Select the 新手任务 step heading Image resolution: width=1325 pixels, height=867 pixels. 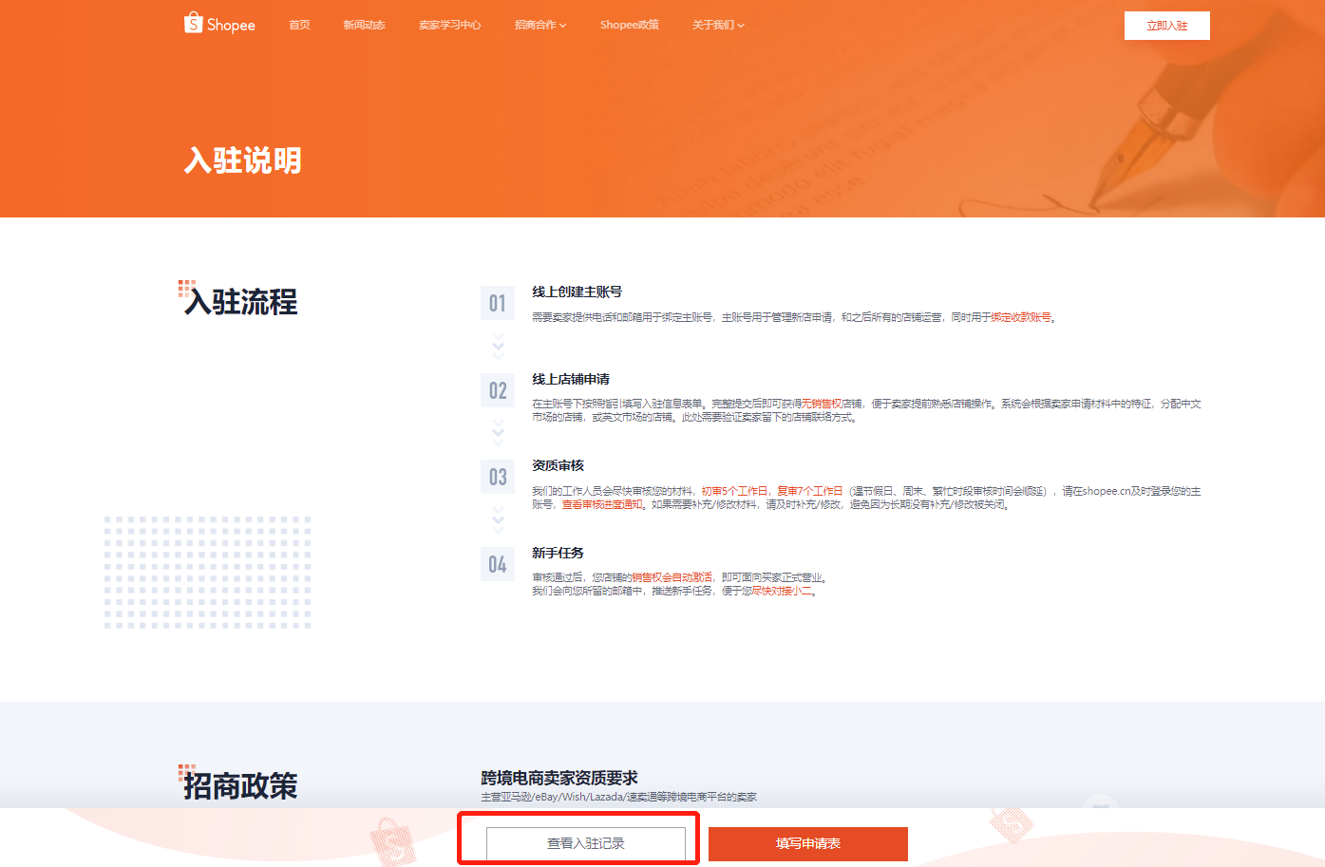558,553
